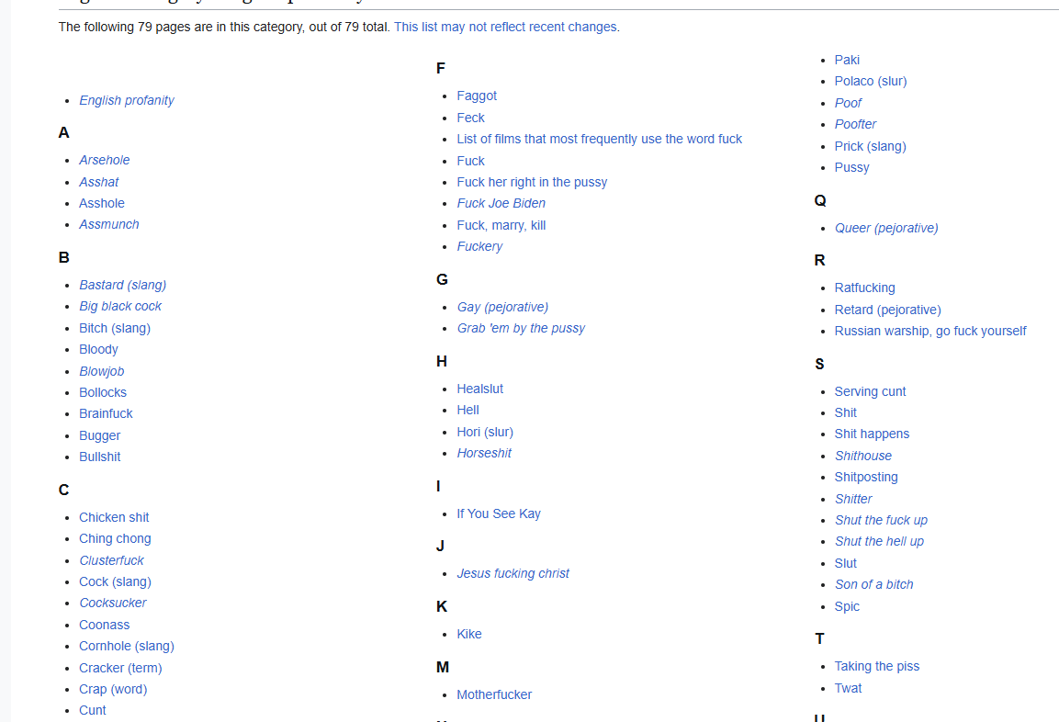
Task: Click the Polaco (slur) link
Action: [871, 81]
